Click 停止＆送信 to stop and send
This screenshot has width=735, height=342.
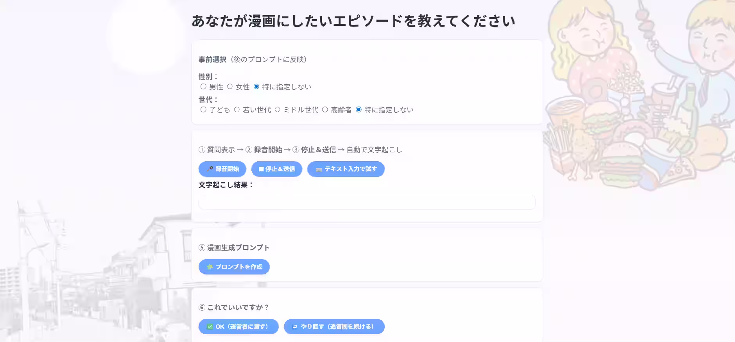pyautogui.click(x=276, y=169)
